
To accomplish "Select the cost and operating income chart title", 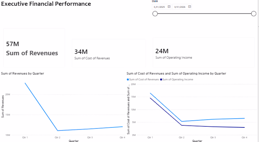I will pos(176,74).
